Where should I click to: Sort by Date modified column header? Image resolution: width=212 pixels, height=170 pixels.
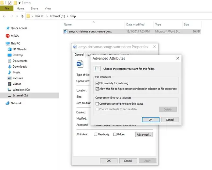(x=139, y=25)
